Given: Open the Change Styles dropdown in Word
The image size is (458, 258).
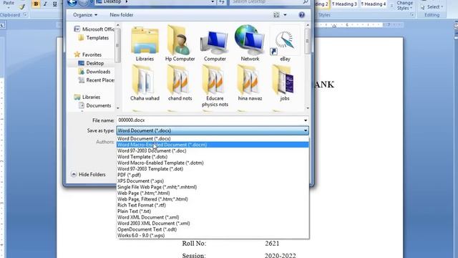Looking at the screenshot, I should pos(404,5).
